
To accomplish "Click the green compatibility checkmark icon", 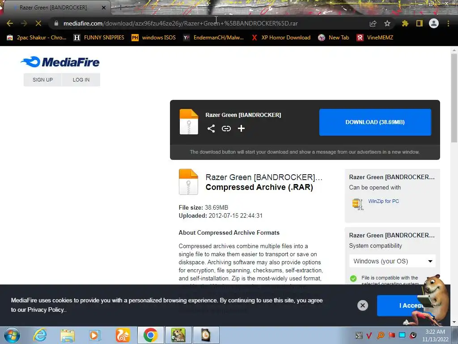I will tap(353, 278).
